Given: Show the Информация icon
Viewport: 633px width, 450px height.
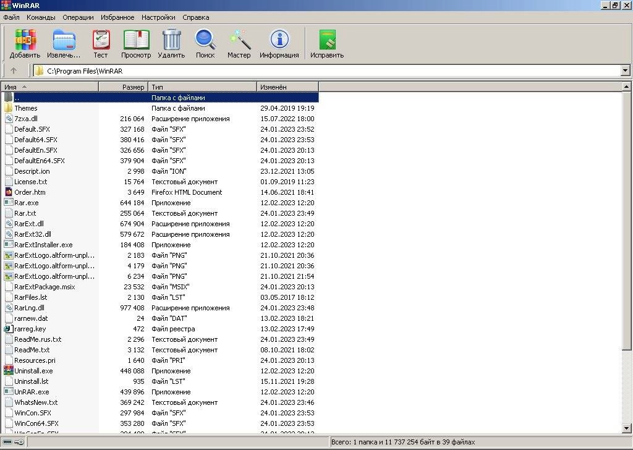Looking at the screenshot, I should click(279, 40).
